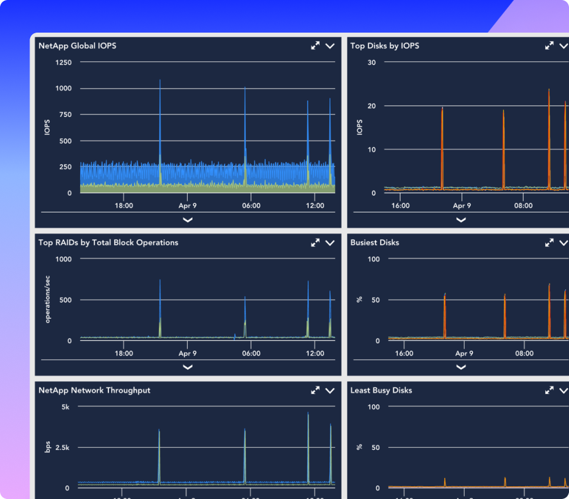The image size is (569, 499).
Task: Open NetApp Global IOPS widget options chevron
Action: [330, 46]
